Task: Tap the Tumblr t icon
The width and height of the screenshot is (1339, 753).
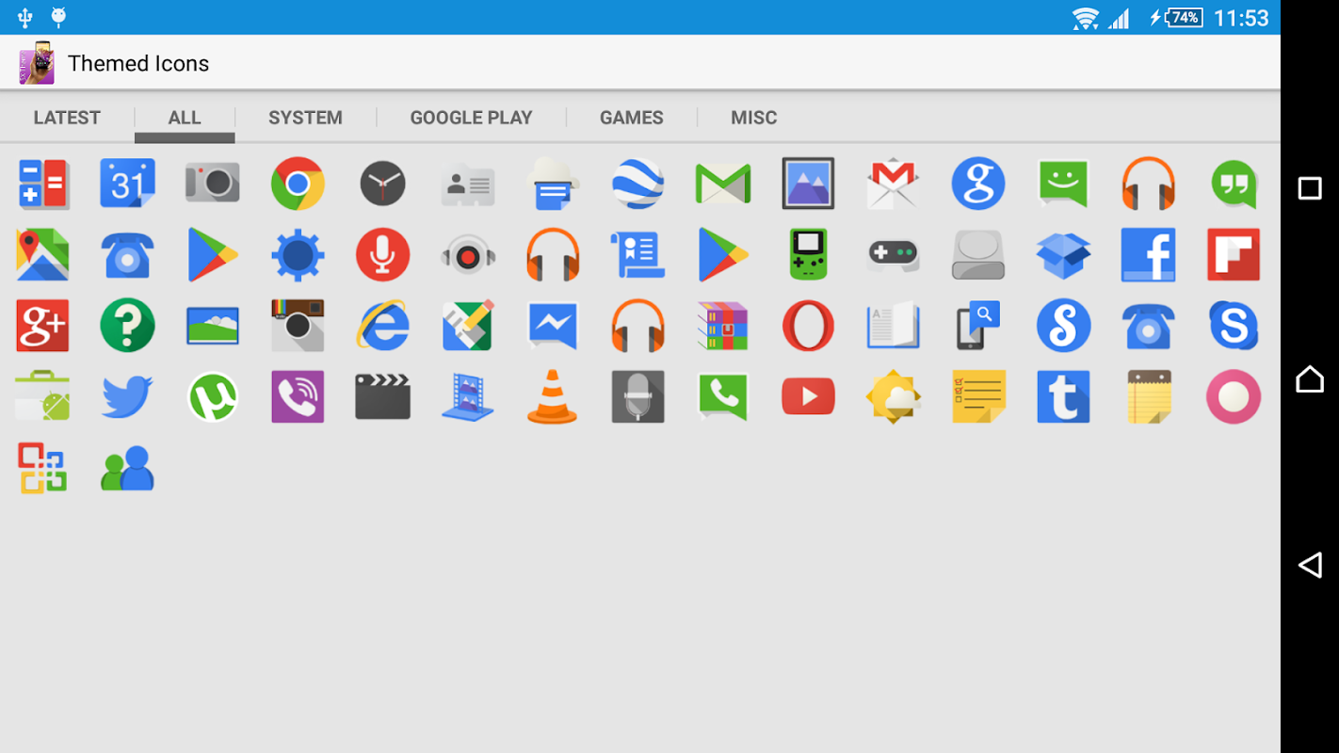Action: coord(1063,396)
